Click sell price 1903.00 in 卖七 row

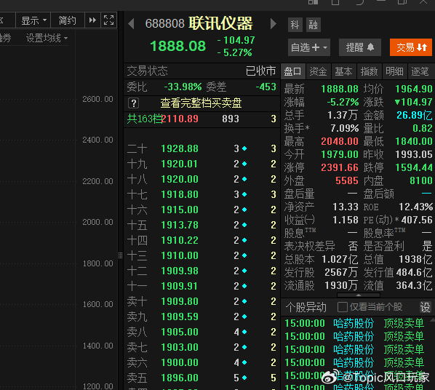pyautogui.click(x=180, y=347)
